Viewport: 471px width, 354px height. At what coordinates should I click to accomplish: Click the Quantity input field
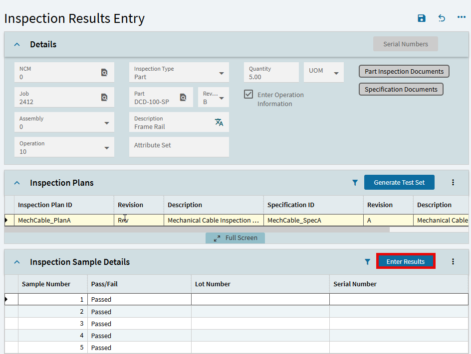(x=271, y=77)
